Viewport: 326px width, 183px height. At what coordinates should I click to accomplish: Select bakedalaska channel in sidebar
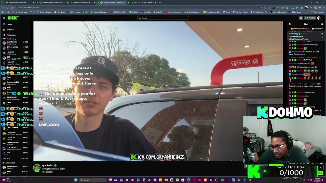click(x=15, y=43)
